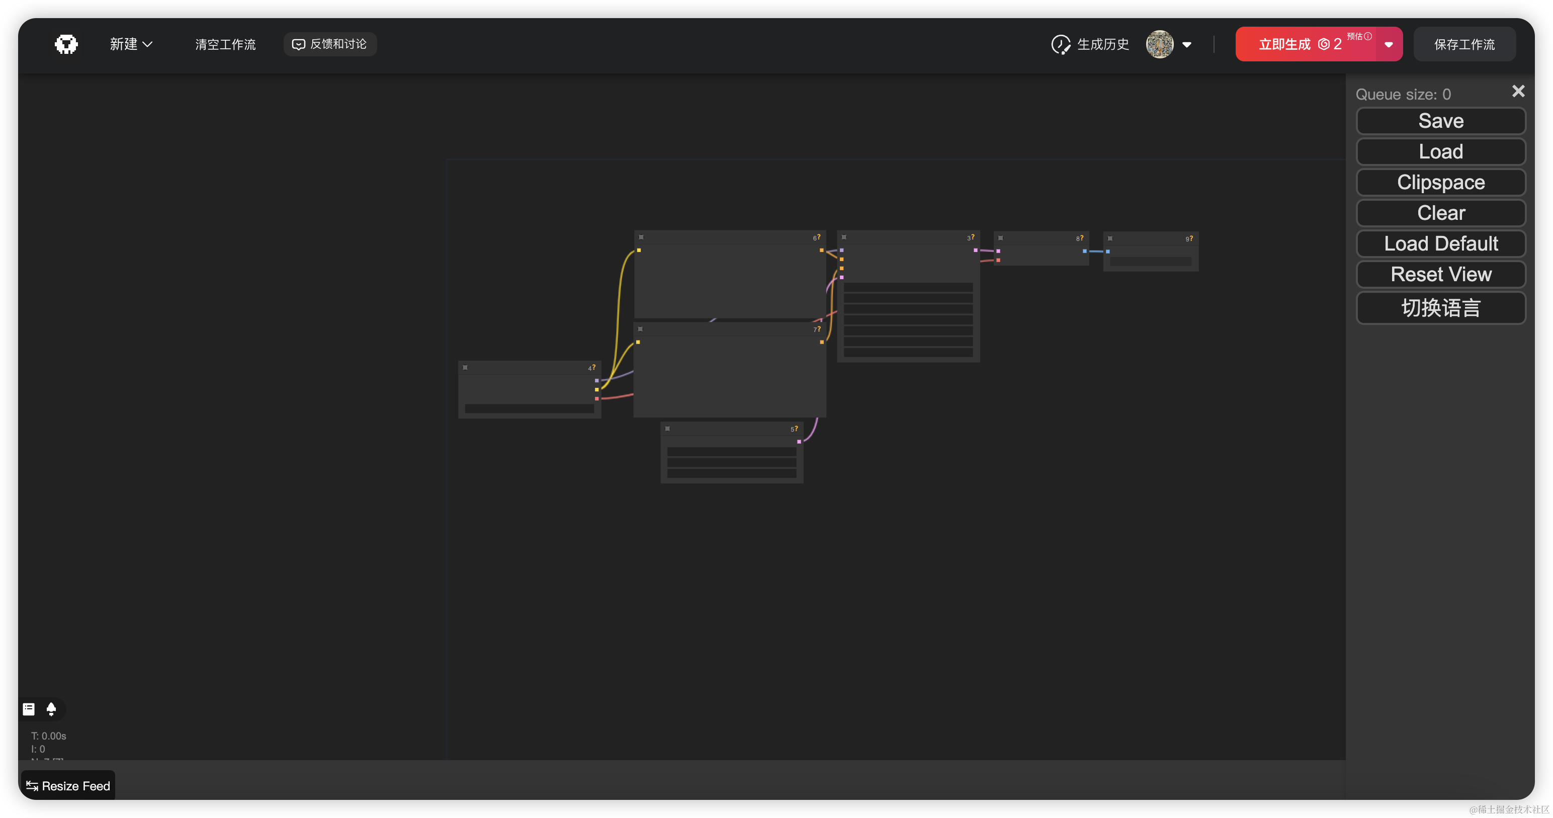Click the list panel icon at bottom left

(28, 709)
